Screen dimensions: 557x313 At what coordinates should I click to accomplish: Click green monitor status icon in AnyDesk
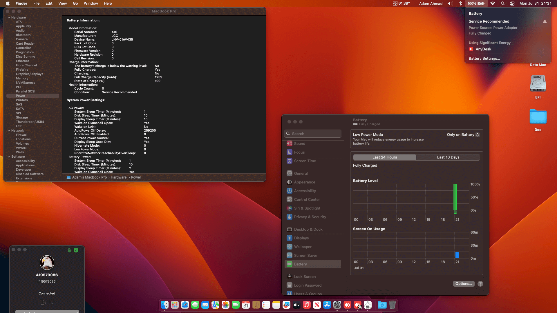click(x=76, y=250)
